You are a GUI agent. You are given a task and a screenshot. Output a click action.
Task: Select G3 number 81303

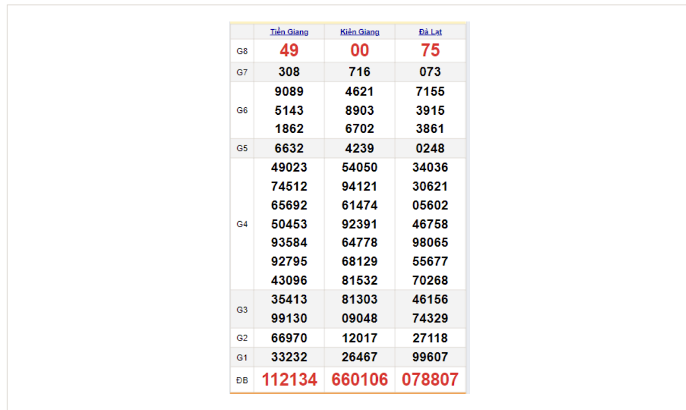[360, 299]
